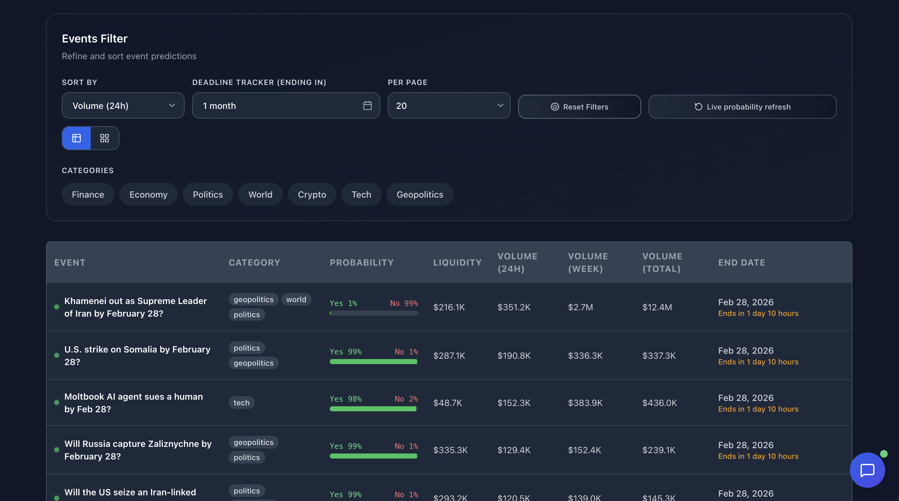This screenshot has width=899, height=501.
Task: Expand the Per Page dropdown
Action: pyautogui.click(x=449, y=106)
